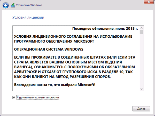155x116 pixels.
Task: Click the license scrollbar down arrow
Action: click(142, 89)
